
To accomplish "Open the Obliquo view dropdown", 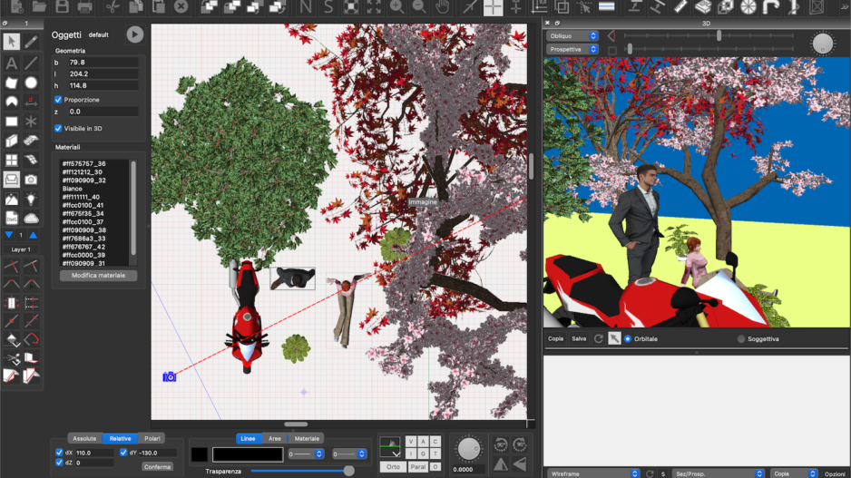I will 573,36.
